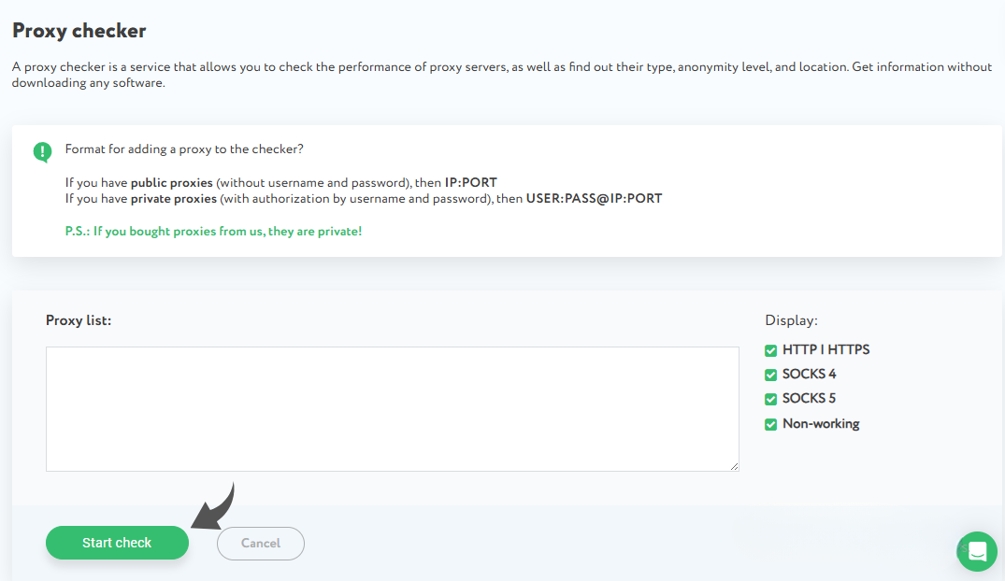
Task: Click the green exclamation info icon
Action: click(x=42, y=151)
